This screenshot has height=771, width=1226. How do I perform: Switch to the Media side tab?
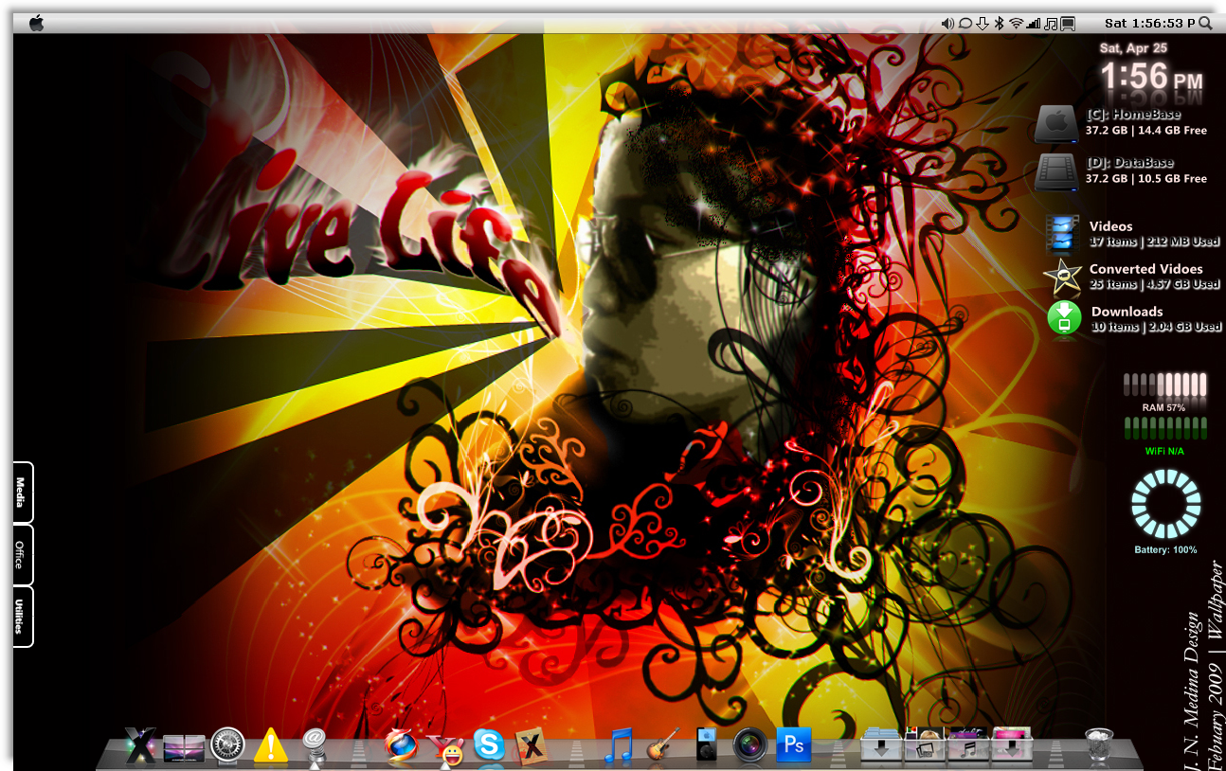click(x=23, y=493)
